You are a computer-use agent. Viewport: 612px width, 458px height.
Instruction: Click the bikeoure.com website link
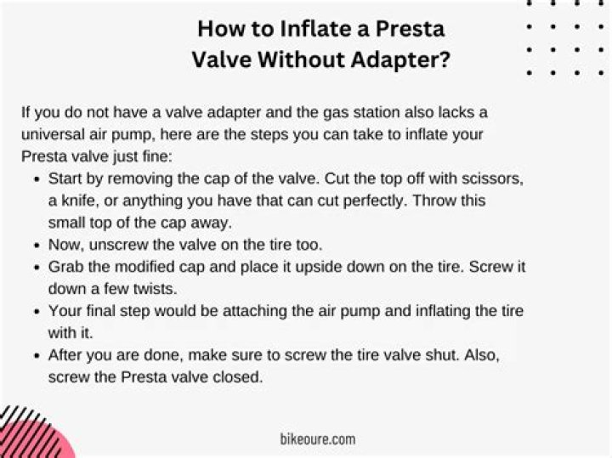pyautogui.click(x=317, y=439)
